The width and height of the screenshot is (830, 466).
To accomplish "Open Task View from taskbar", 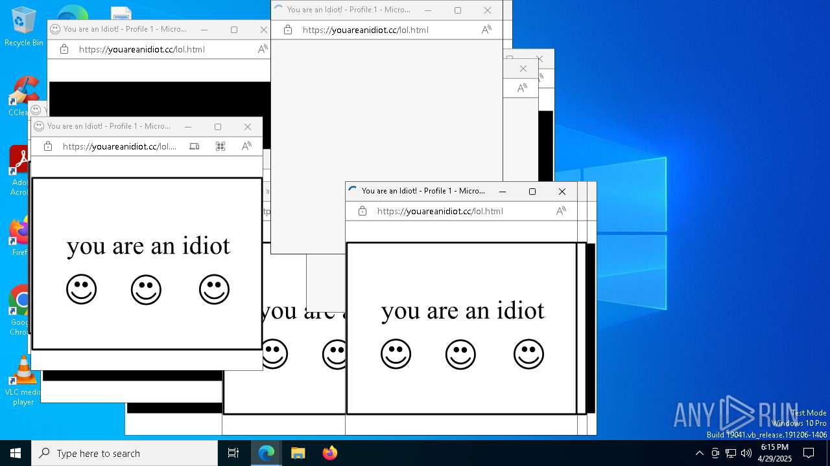I will (233, 453).
